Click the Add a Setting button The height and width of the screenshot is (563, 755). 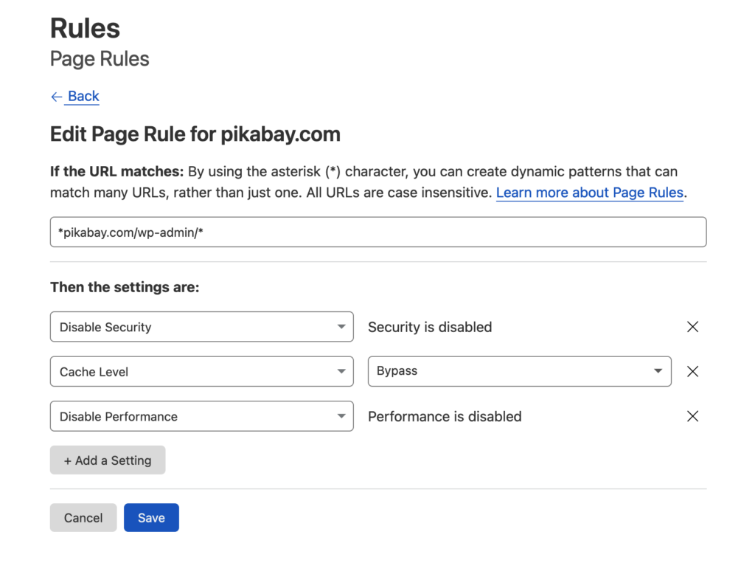tap(108, 460)
